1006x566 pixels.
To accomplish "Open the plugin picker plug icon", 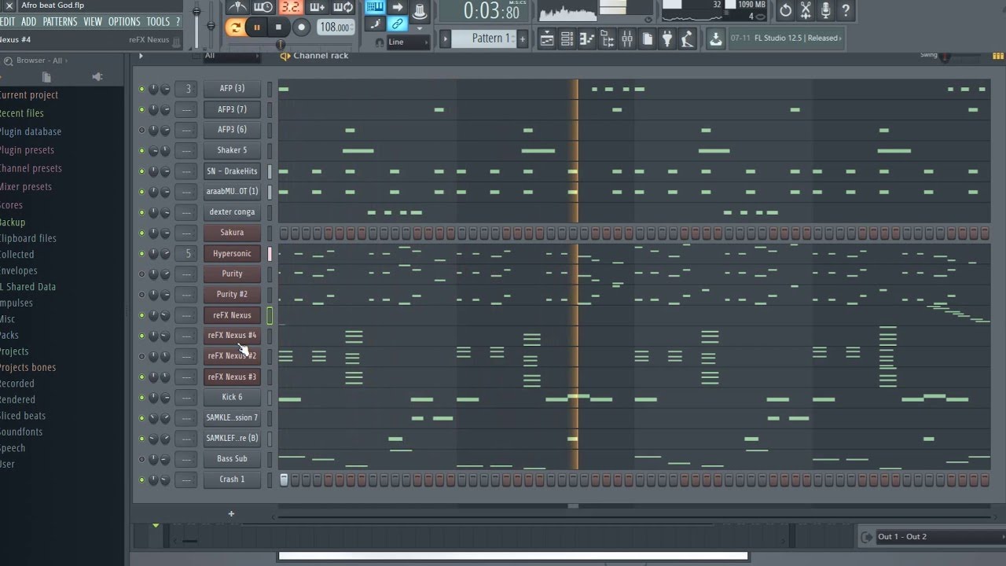I will pos(667,39).
